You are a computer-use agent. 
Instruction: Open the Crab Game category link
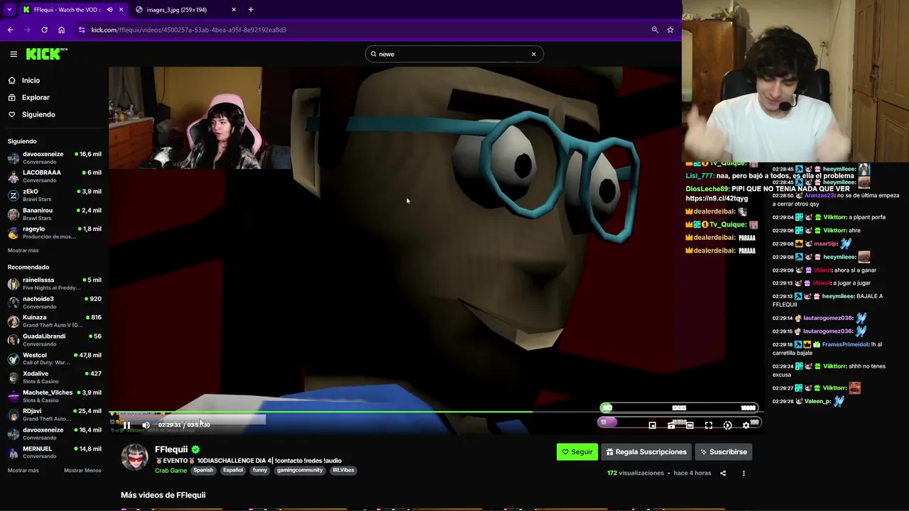pos(170,471)
